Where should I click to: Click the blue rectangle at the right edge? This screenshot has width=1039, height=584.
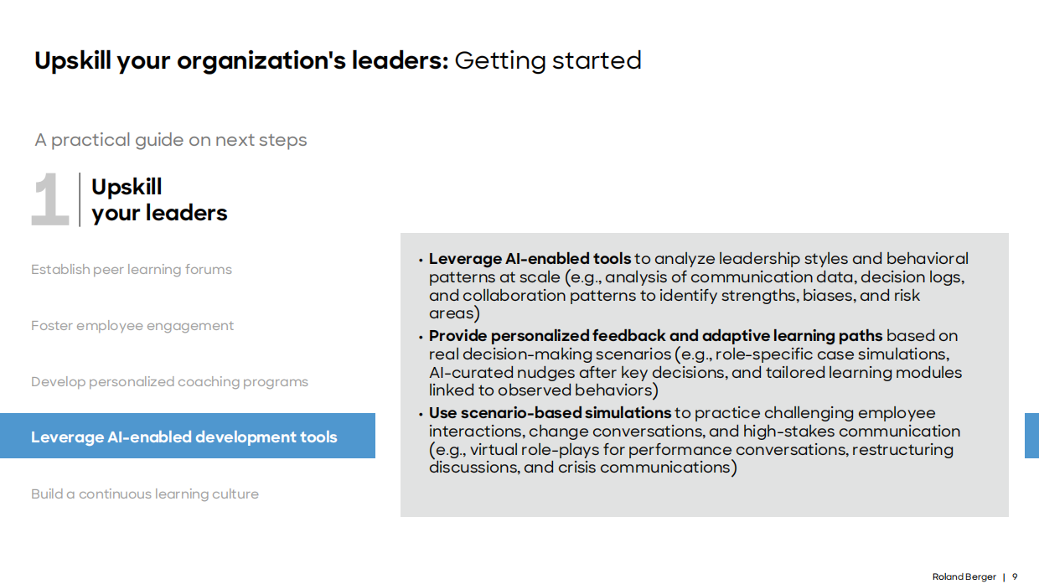(1031, 436)
